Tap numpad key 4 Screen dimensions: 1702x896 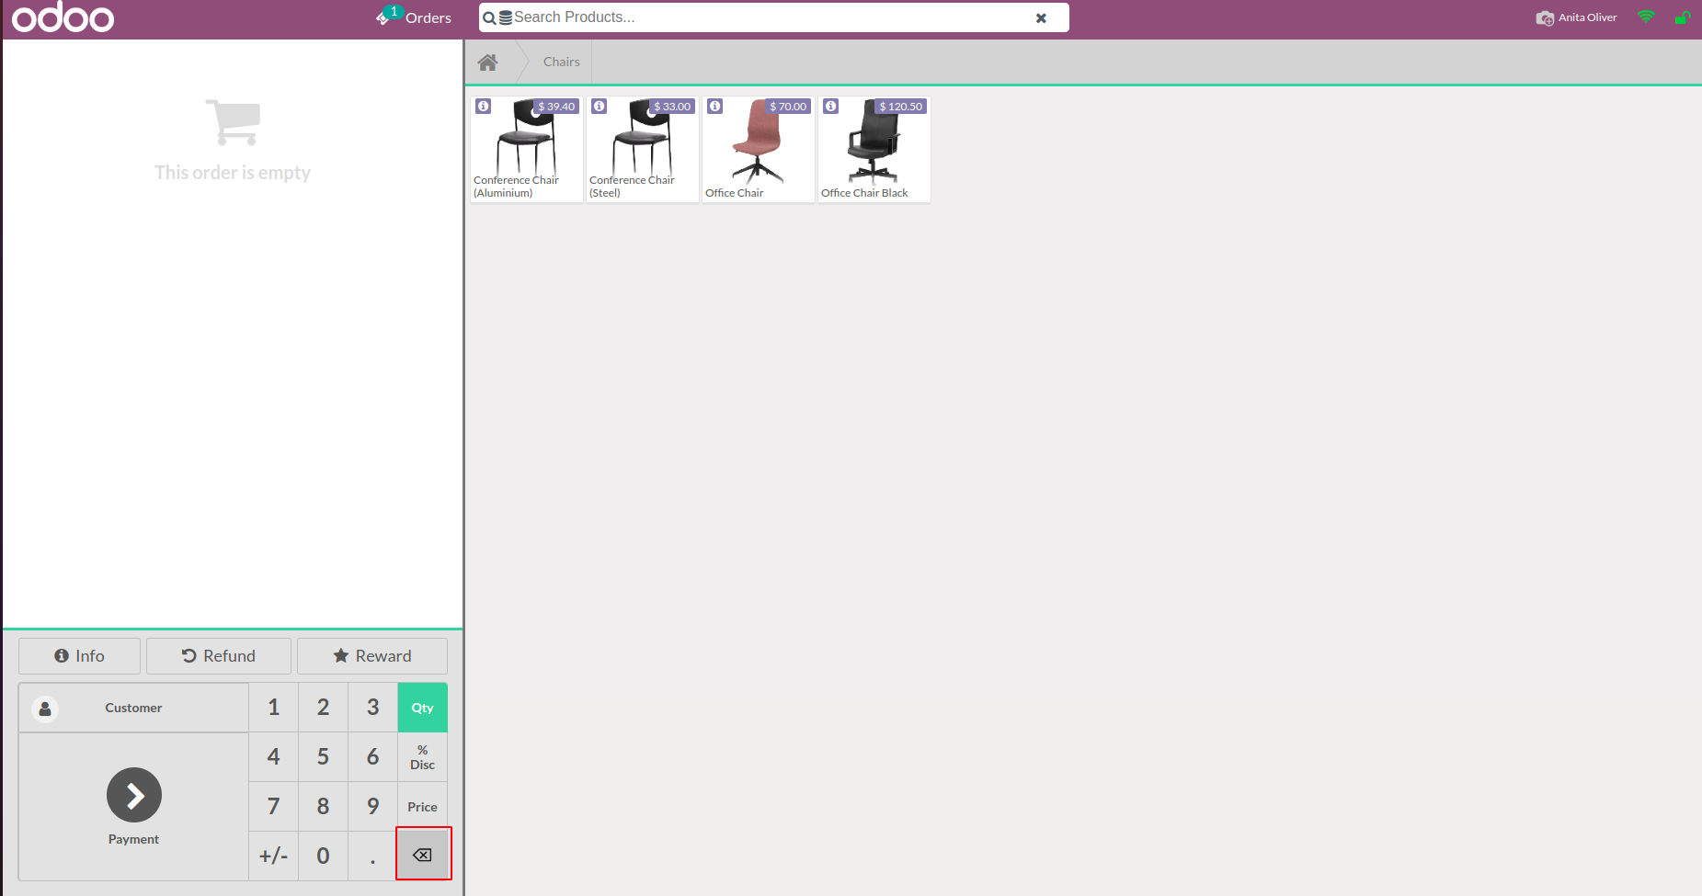point(273,757)
